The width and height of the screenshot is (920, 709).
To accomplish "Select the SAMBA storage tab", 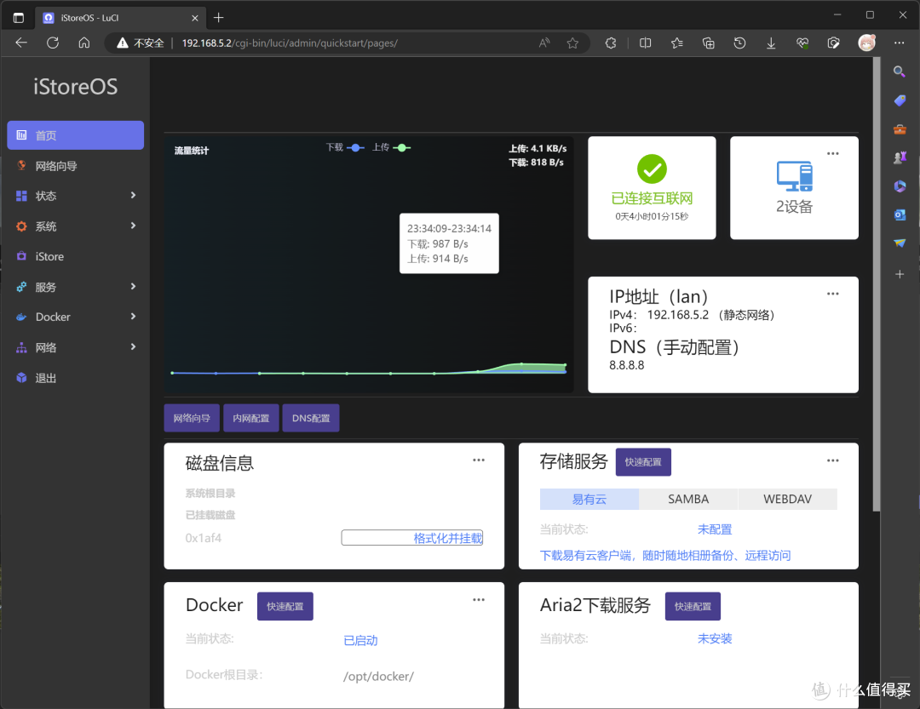I will pyautogui.click(x=688, y=499).
